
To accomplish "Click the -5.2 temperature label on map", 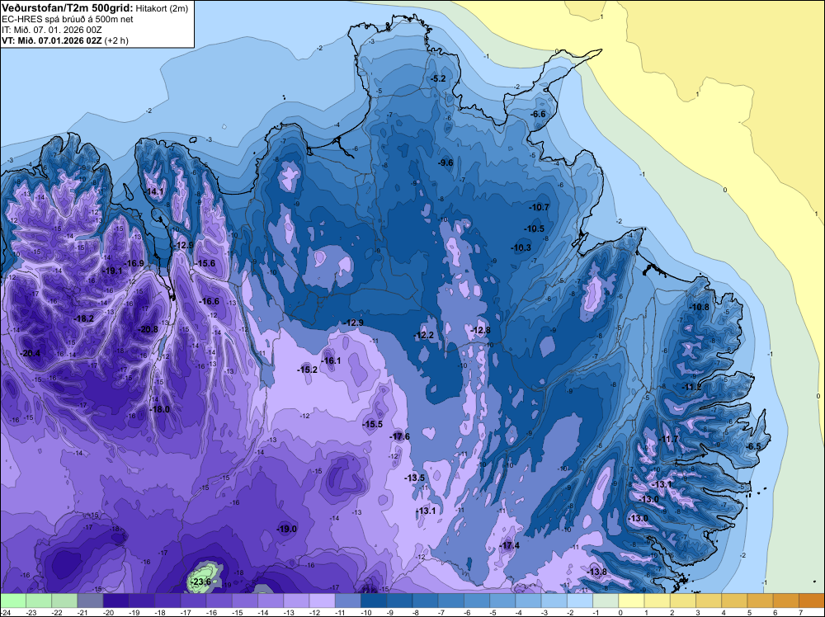I will (438, 78).
